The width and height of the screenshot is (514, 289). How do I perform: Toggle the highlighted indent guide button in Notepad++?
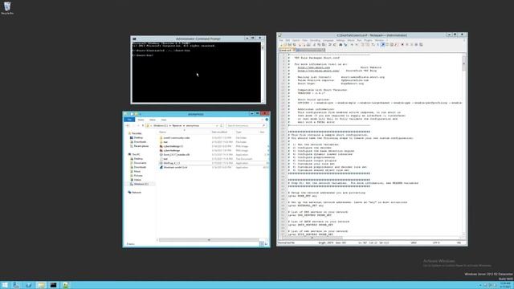(x=382, y=45)
